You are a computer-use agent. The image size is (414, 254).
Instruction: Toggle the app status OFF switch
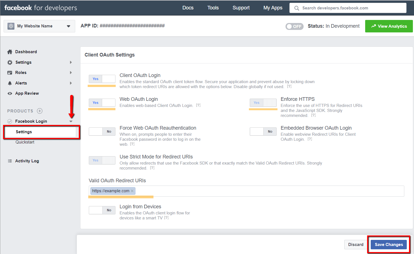[294, 26]
